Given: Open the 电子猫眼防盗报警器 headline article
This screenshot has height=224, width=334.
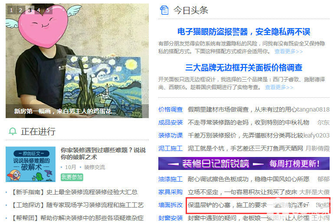Looking at the screenshot, I should (x=244, y=32).
